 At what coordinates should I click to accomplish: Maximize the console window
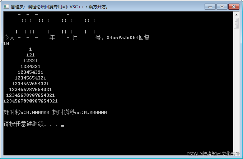pos(222,7)
